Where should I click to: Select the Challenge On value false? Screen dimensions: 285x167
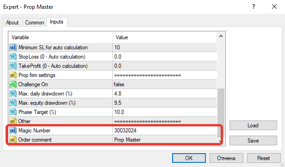[x=165, y=84]
